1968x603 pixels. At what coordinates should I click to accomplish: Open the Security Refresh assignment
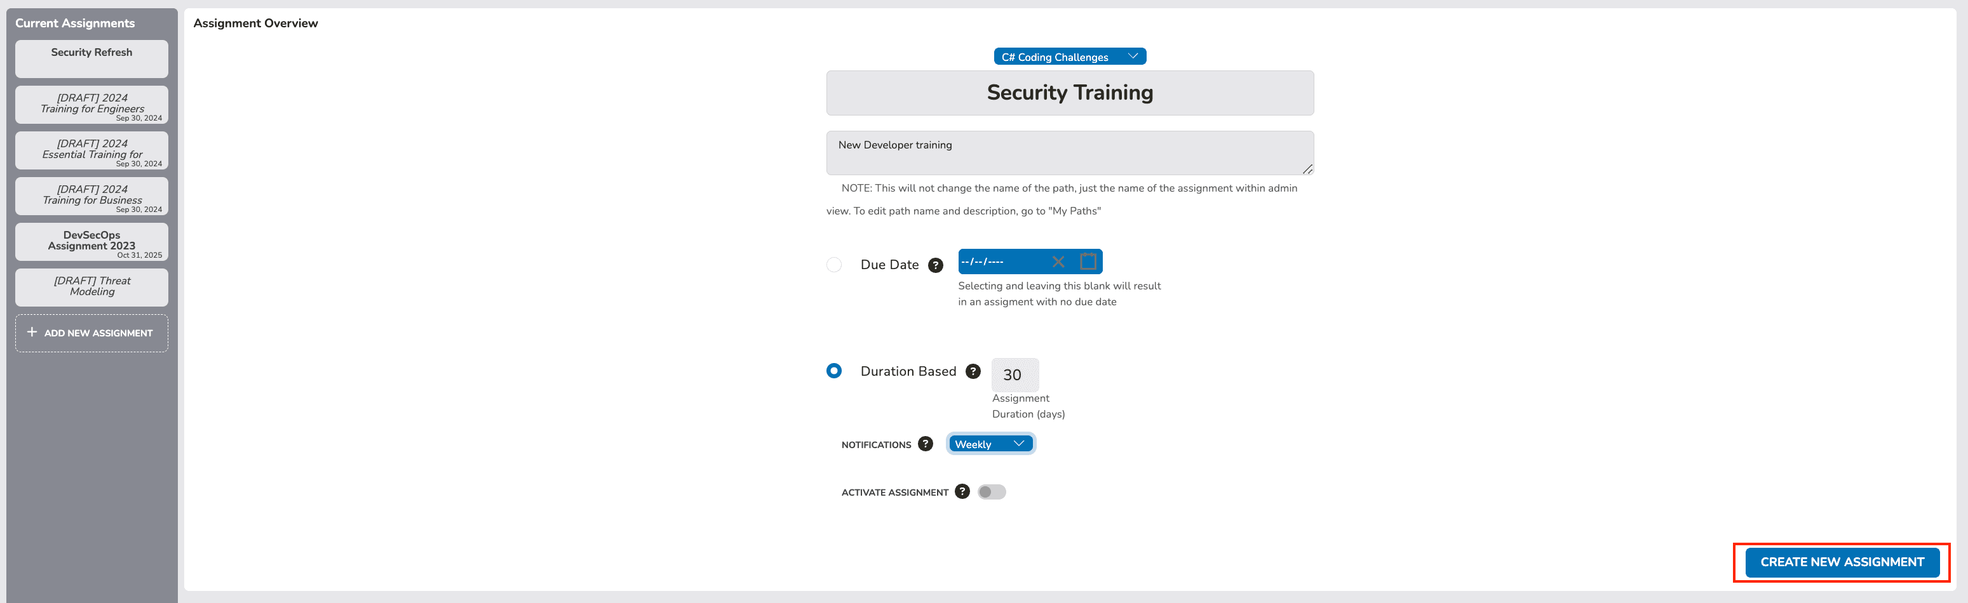click(x=91, y=59)
